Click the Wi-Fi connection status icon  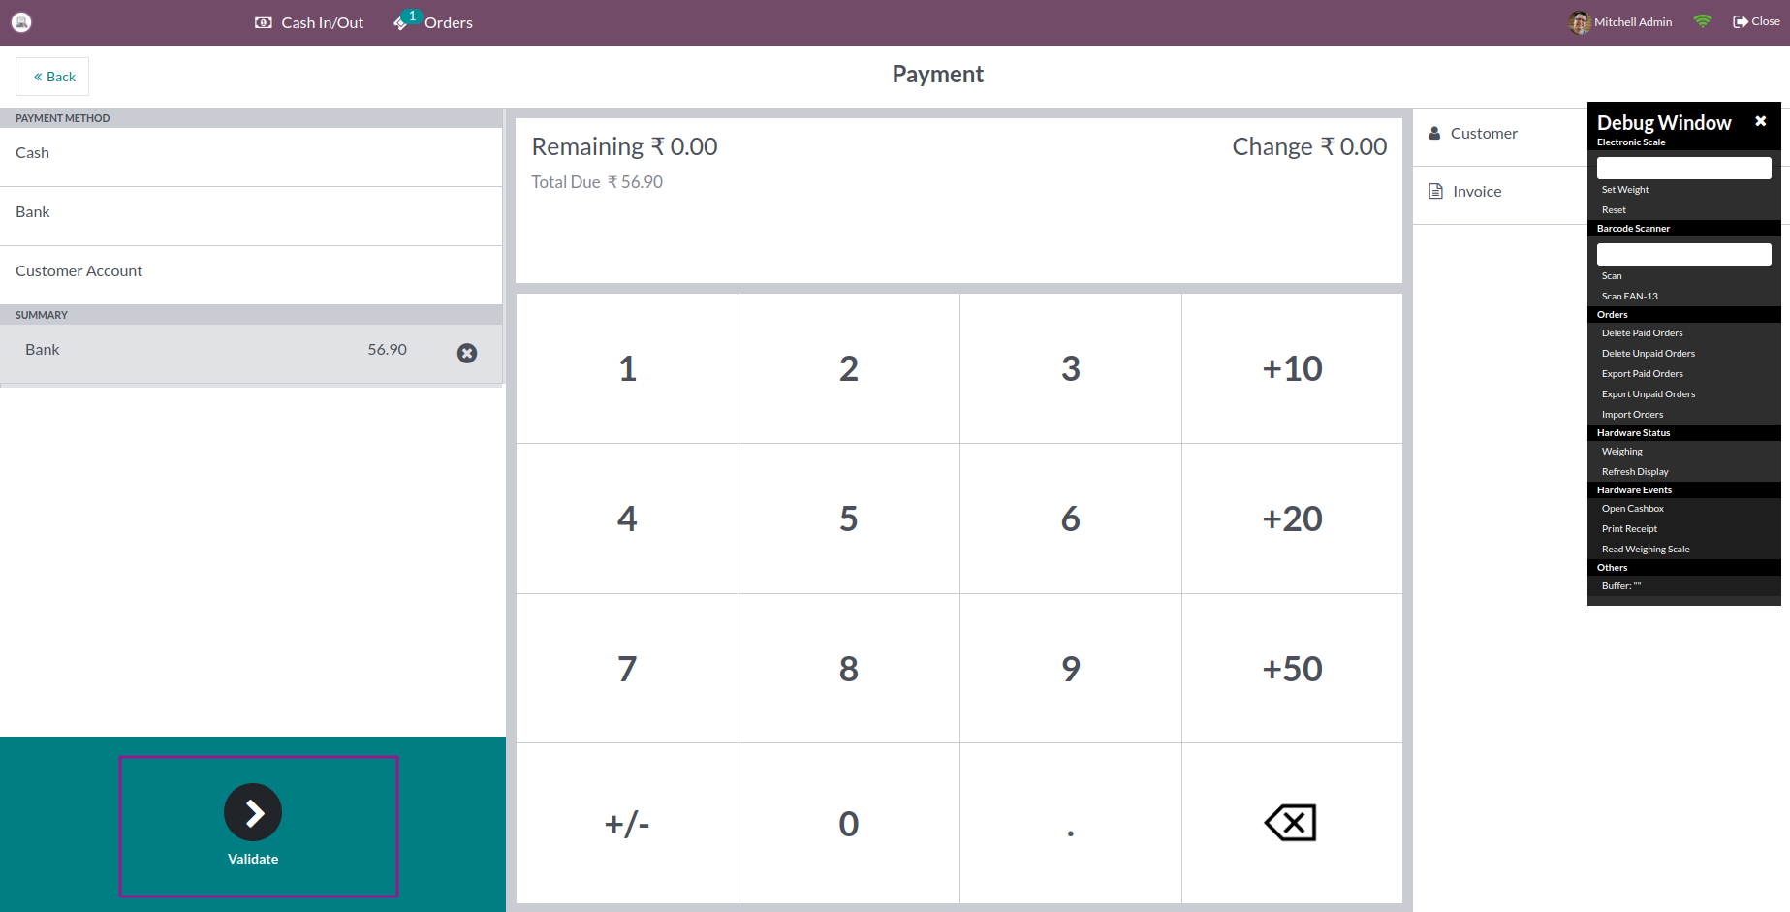point(1702,21)
